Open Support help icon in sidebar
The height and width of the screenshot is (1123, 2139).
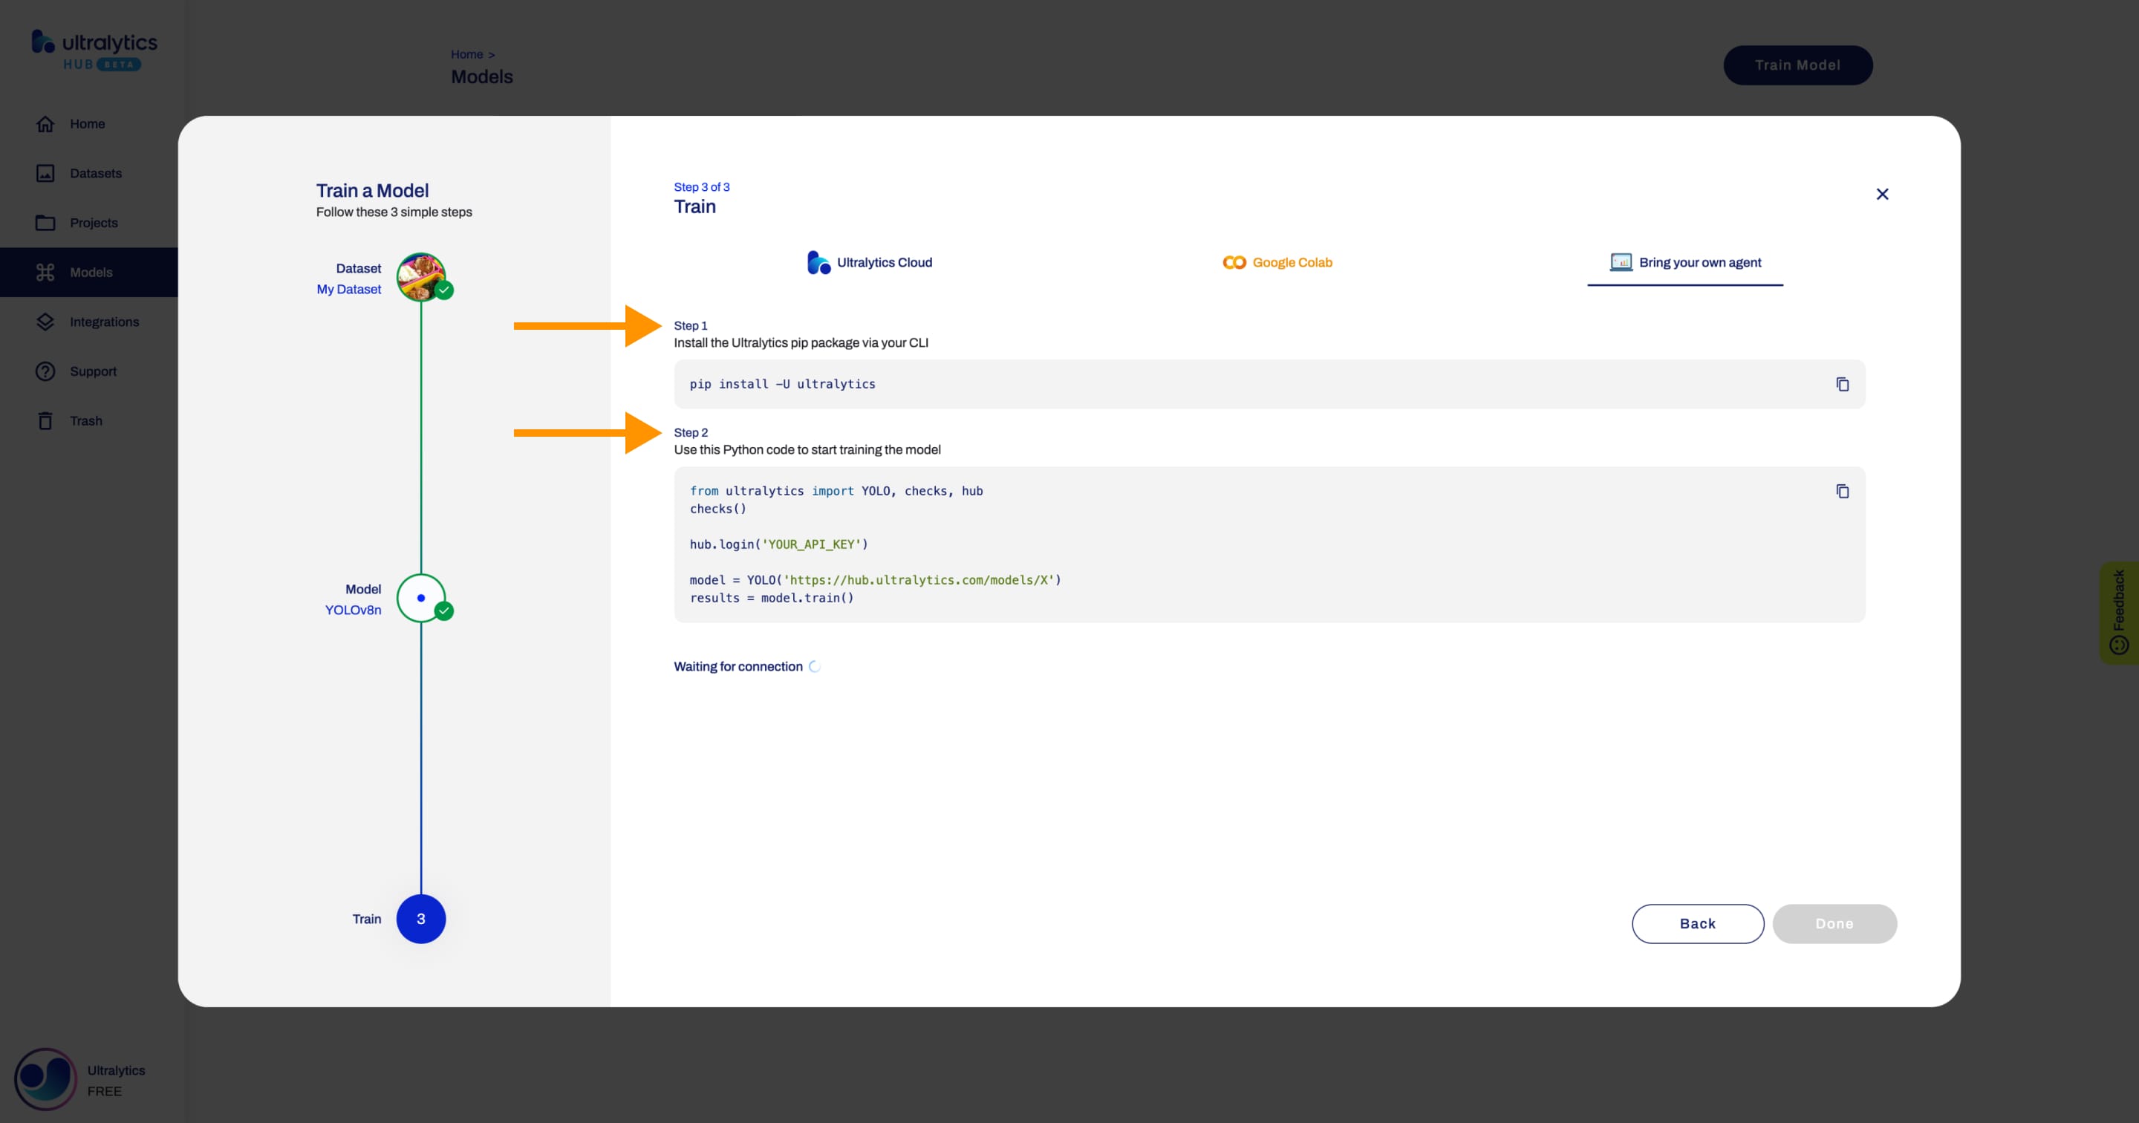click(x=45, y=371)
